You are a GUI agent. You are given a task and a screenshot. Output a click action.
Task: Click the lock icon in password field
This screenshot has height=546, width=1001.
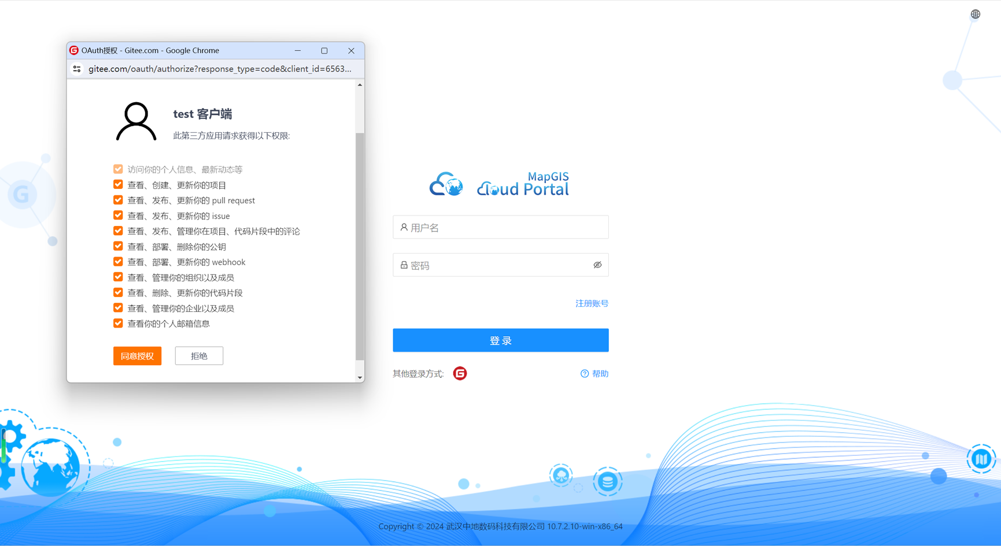[x=404, y=265]
